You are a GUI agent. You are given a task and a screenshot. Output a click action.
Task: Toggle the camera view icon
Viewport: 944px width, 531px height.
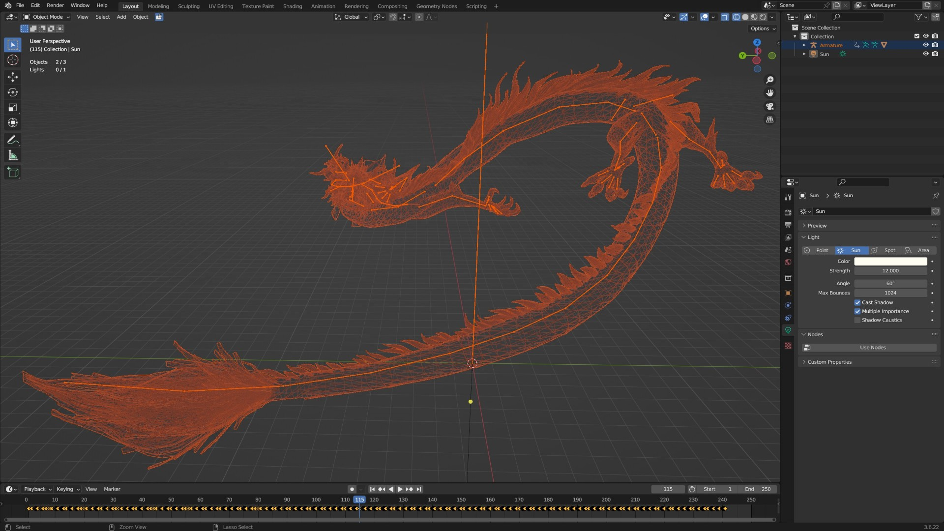[770, 106]
